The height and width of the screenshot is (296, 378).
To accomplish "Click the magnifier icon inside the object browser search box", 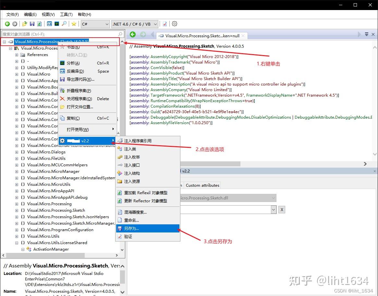I will [x=120, y=34].
